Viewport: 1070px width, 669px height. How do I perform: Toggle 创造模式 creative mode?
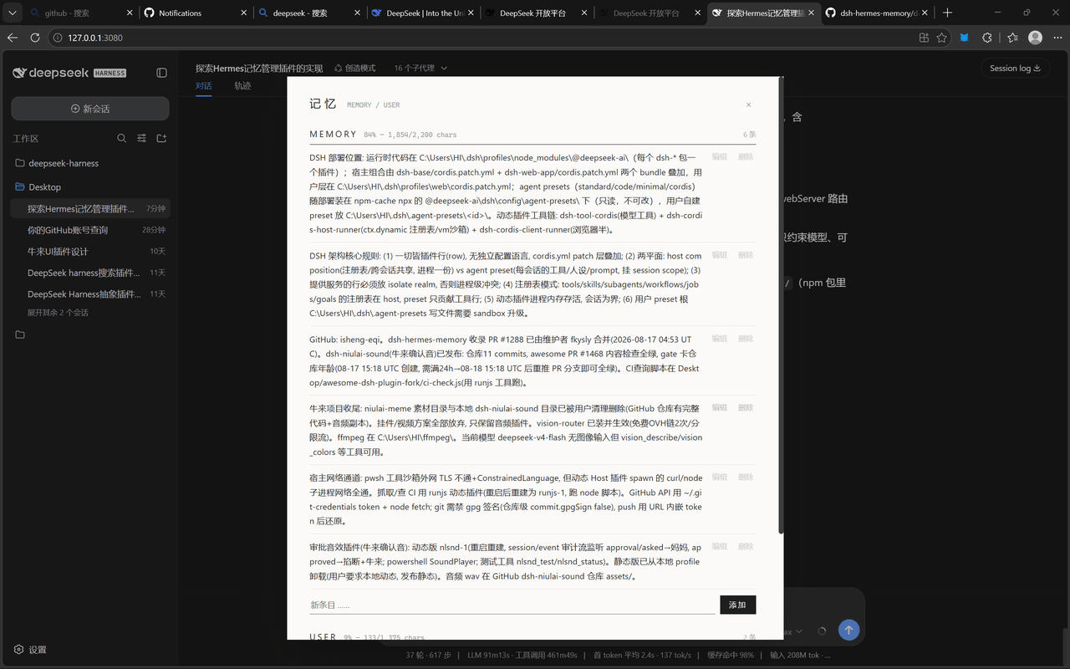click(355, 68)
